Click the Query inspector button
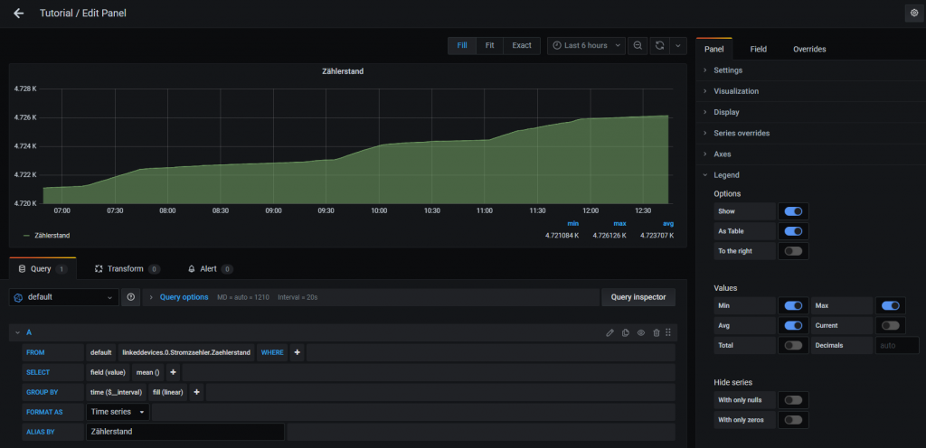 [638, 297]
